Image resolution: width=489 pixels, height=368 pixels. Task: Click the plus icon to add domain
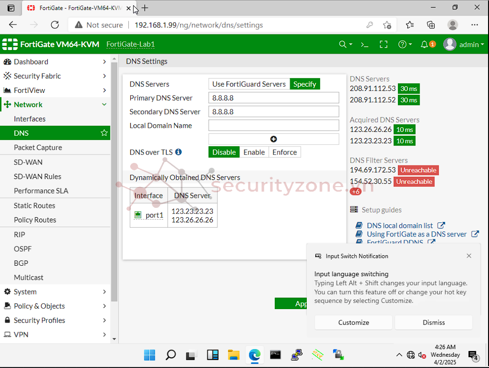pos(273,139)
